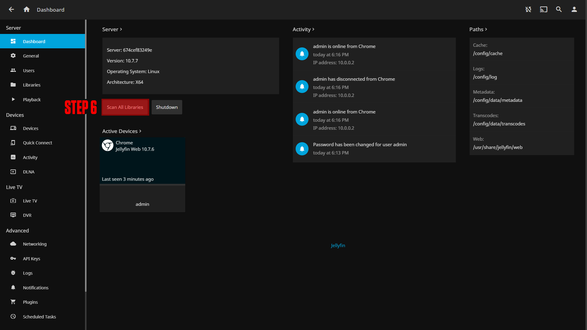
Task: Click the back arrow icon
Action: point(11,9)
